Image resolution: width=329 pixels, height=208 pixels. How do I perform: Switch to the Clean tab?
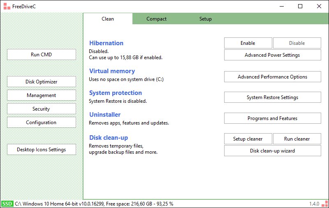(x=108, y=19)
